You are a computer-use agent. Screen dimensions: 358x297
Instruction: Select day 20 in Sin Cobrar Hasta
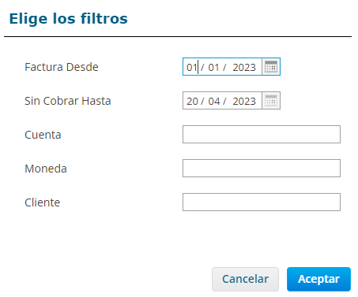pos(192,101)
